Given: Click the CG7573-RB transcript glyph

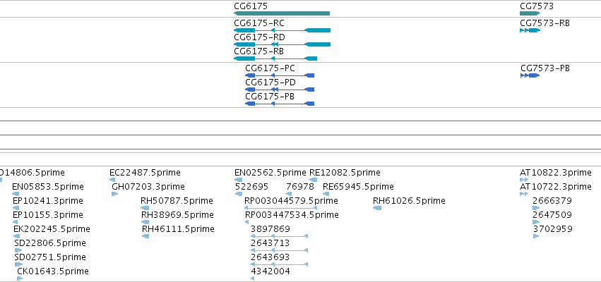Looking at the screenshot, I should coord(530,30).
